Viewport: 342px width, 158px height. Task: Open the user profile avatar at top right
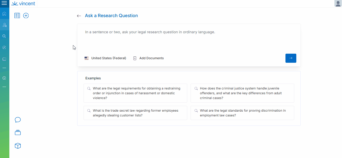click(x=338, y=4)
